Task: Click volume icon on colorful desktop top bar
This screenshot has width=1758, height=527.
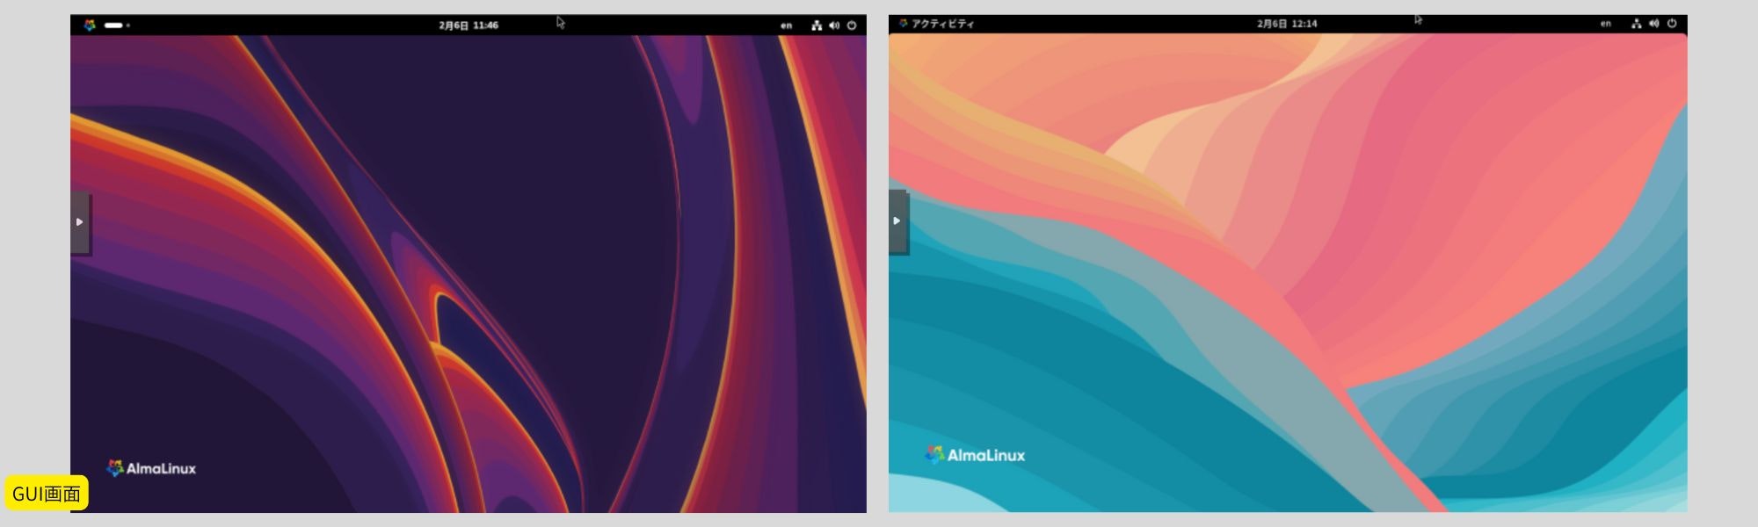Action: 1654,24
